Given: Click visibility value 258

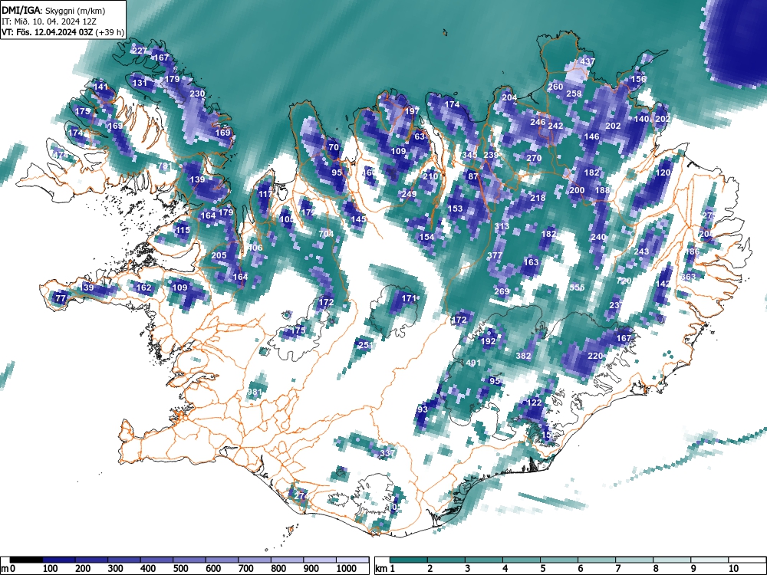Looking at the screenshot, I should coord(574,94).
